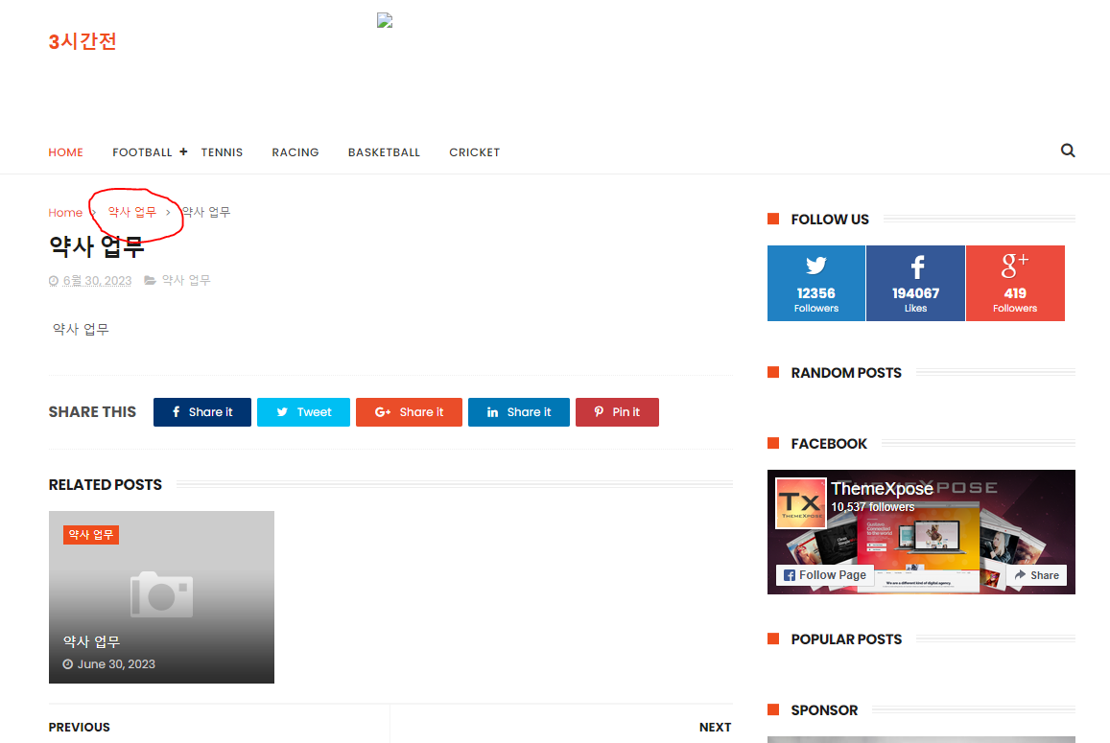Open Twitter 12356 Followers tile
Viewport: 1110px width, 743px height.
click(x=816, y=283)
